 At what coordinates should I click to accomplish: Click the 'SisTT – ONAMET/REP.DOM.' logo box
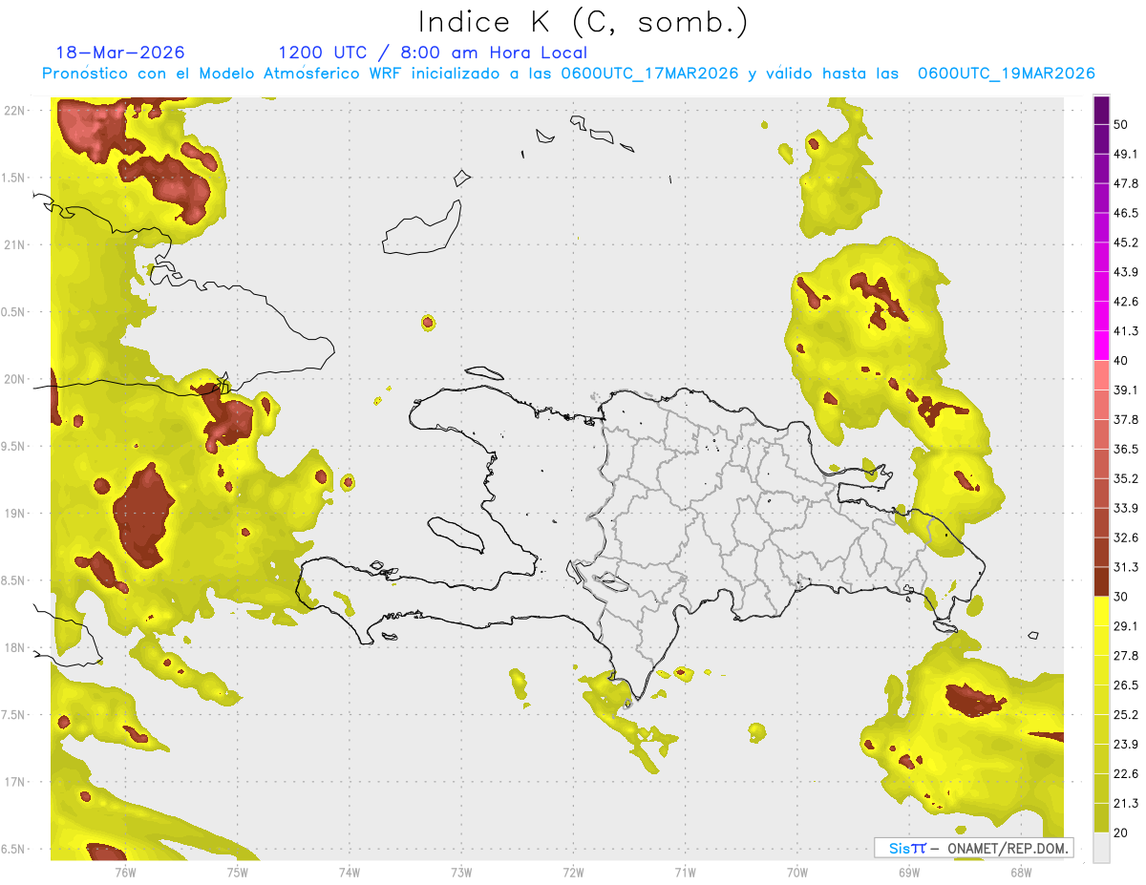pos(973,848)
